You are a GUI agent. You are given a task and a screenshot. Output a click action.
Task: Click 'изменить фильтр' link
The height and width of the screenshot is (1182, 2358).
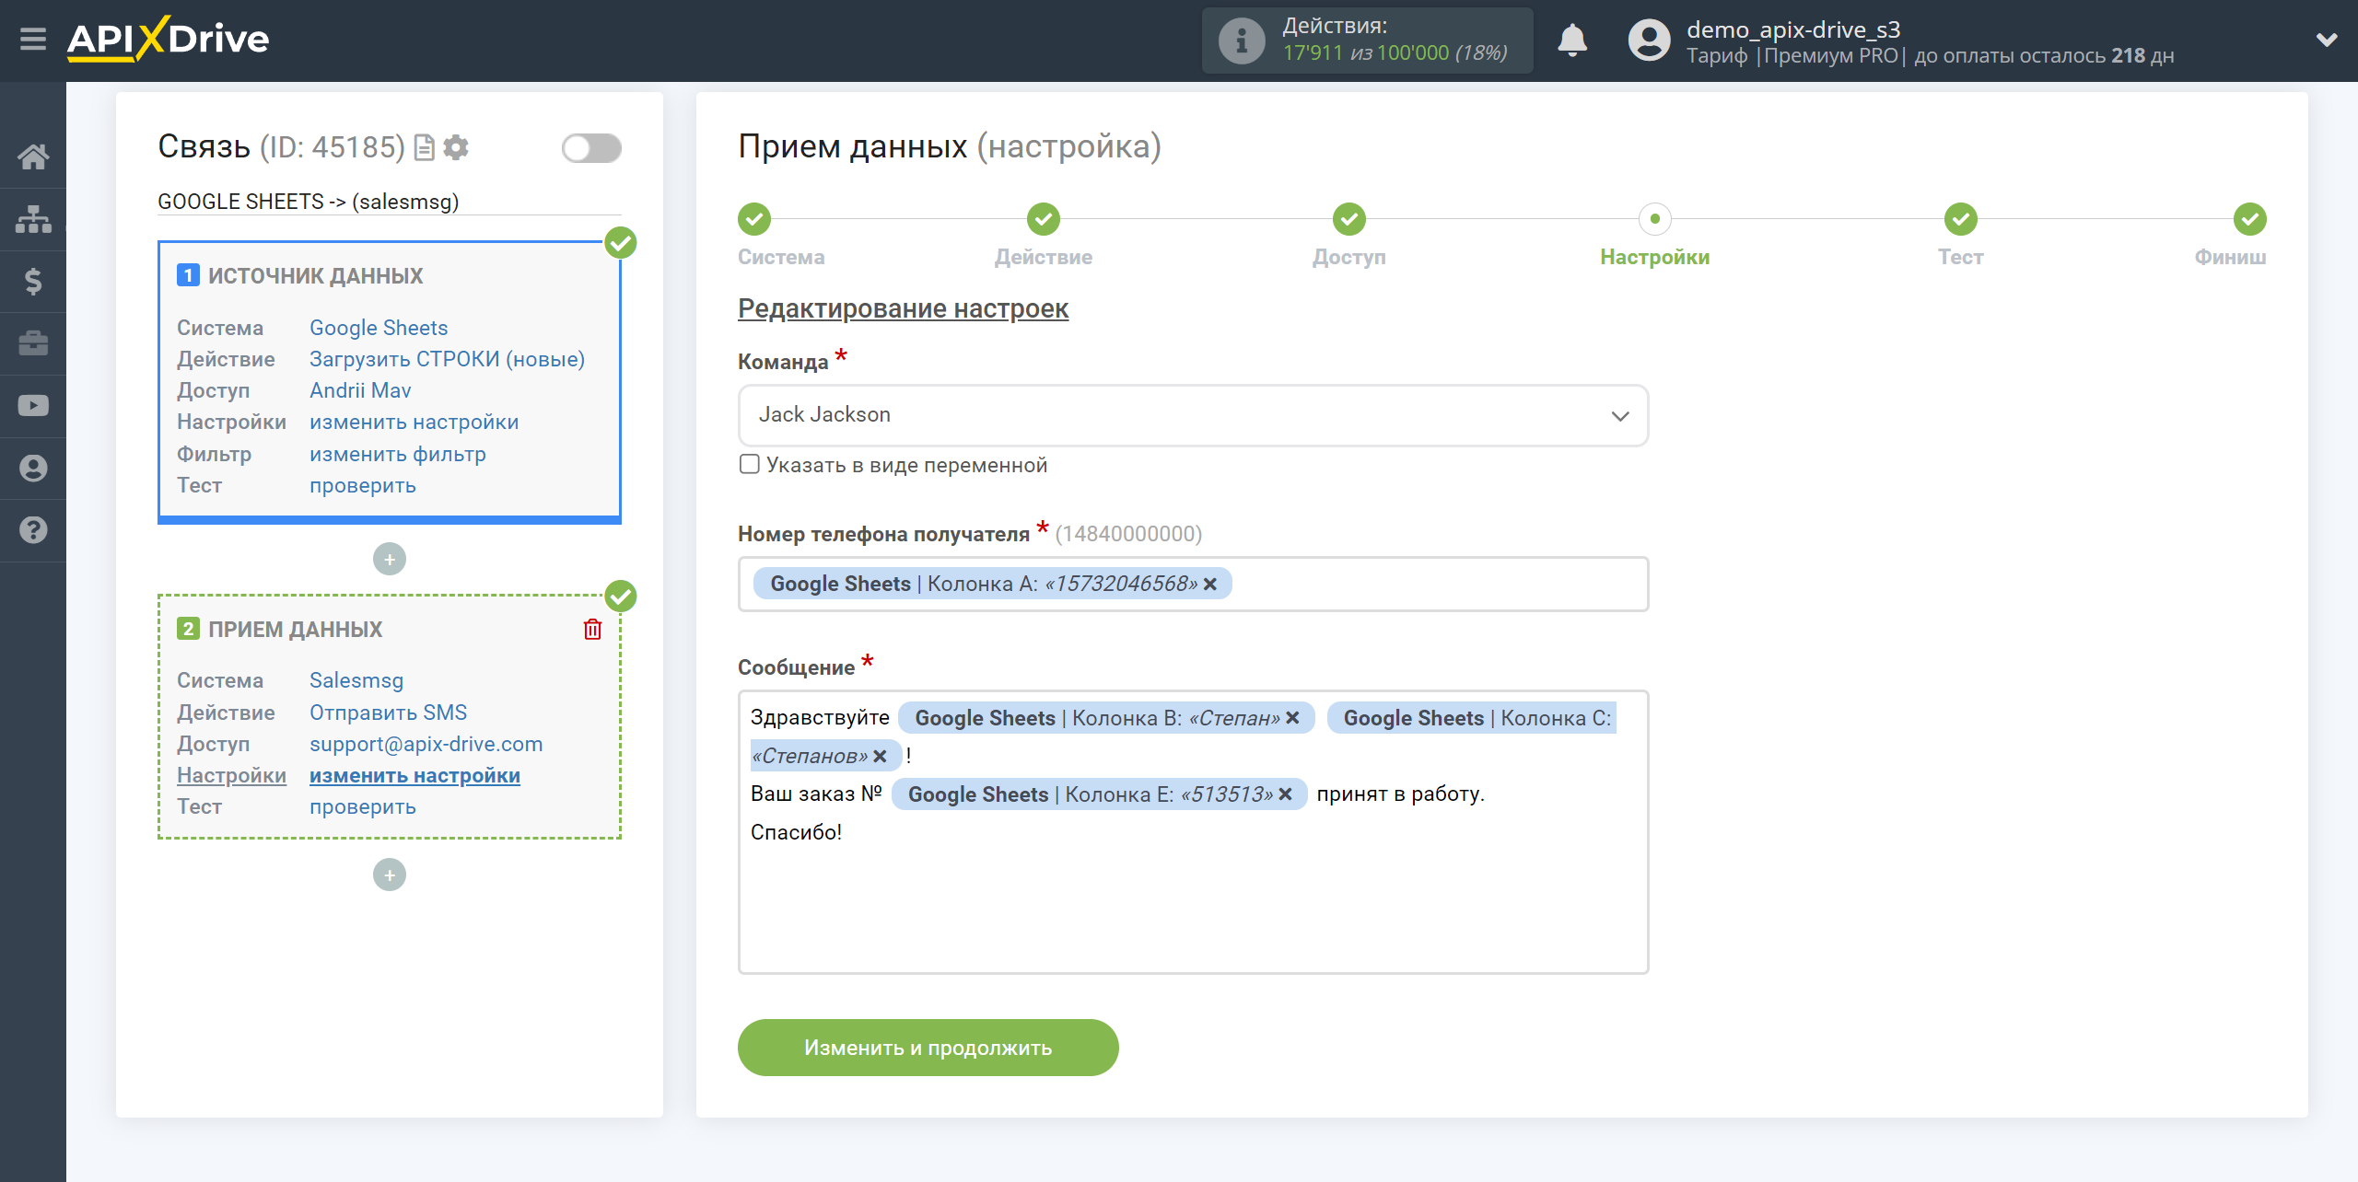(397, 454)
